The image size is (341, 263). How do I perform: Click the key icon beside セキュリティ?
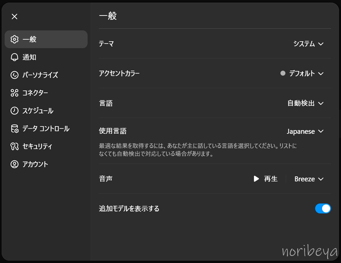click(14, 146)
